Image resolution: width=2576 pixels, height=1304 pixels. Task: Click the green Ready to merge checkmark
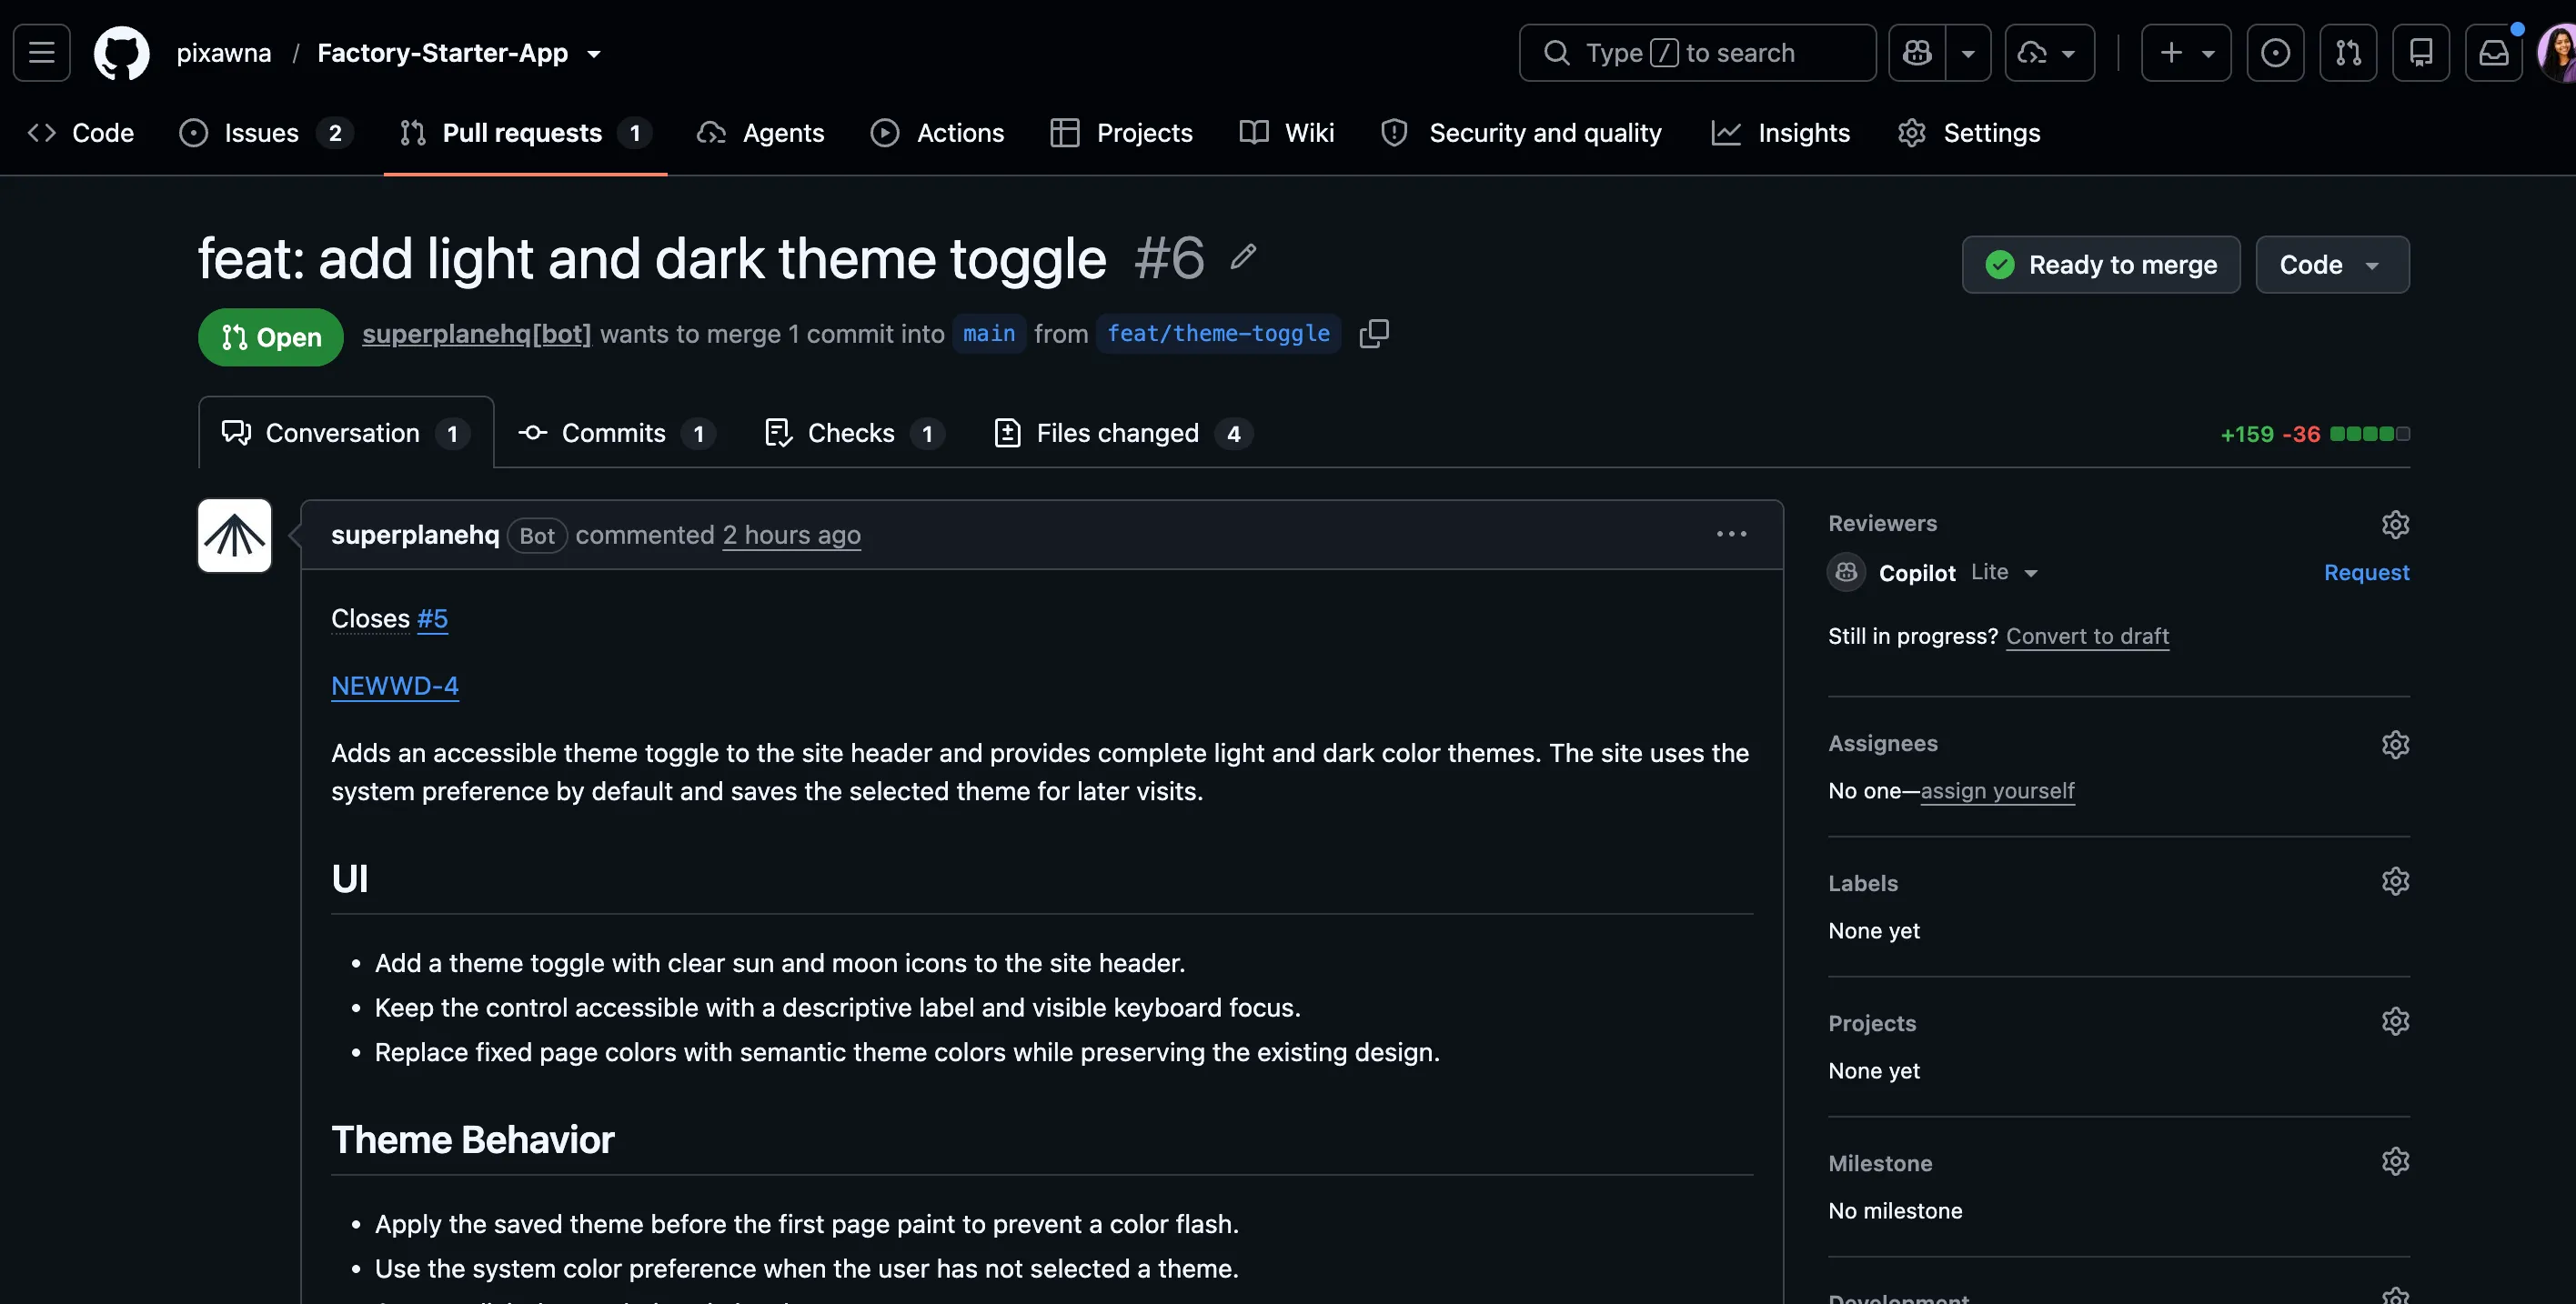click(2000, 265)
